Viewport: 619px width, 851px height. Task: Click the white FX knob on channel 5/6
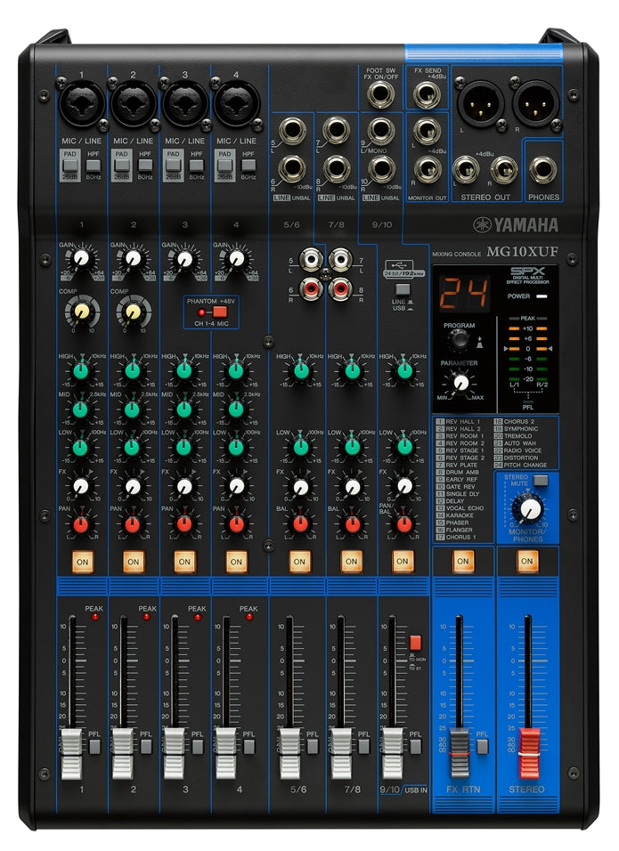(x=300, y=487)
